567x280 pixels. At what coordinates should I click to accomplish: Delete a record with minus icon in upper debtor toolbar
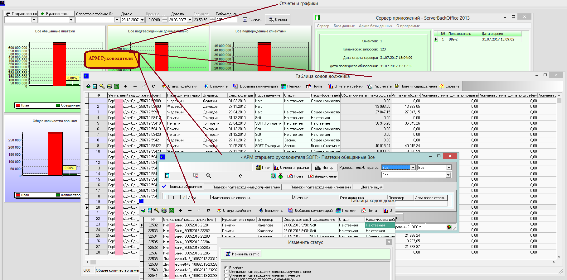tap(135, 86)
